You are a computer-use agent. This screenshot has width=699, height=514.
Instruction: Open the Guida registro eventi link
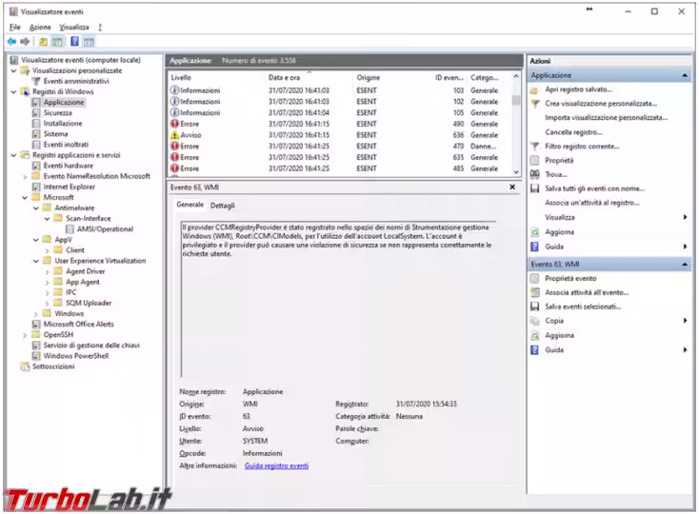(276, 465)
